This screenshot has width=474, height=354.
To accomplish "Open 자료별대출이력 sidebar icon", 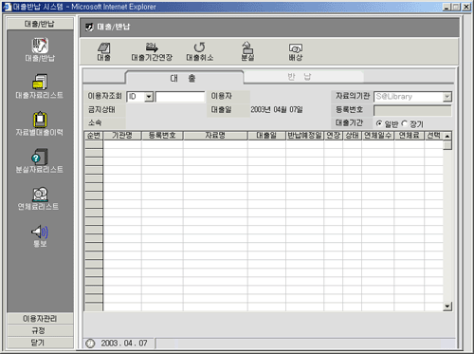I will [x=40, y=120].
